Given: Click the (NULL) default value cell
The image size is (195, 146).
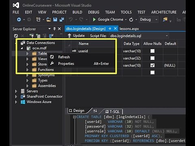Looking at the screenshot, I should tap(170, 65).
